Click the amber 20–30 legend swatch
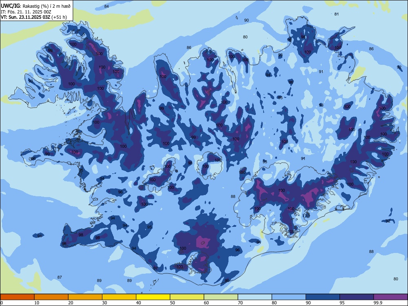This screenshot has width=408, height=306. (85, 297)
